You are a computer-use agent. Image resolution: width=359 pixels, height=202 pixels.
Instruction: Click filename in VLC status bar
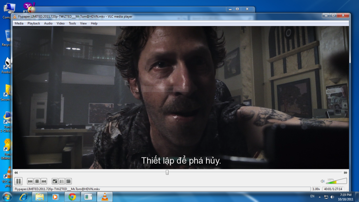[57, 189]
